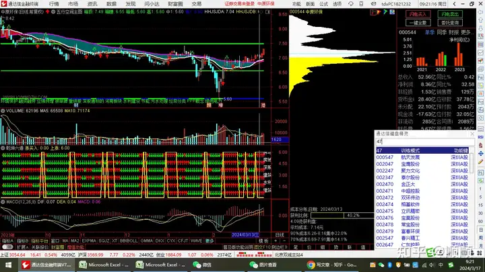Image resolution: width=485 pixels, height=272 pixels.
Task: Click the keyboard wizard search input field
Action: [424, 142]
